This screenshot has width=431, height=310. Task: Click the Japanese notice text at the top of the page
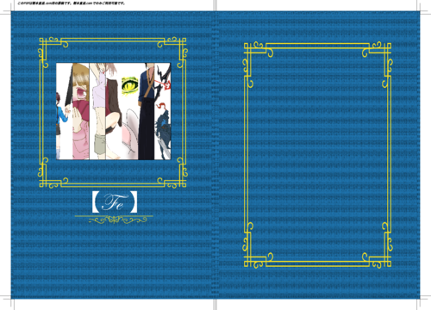point(72,3)
